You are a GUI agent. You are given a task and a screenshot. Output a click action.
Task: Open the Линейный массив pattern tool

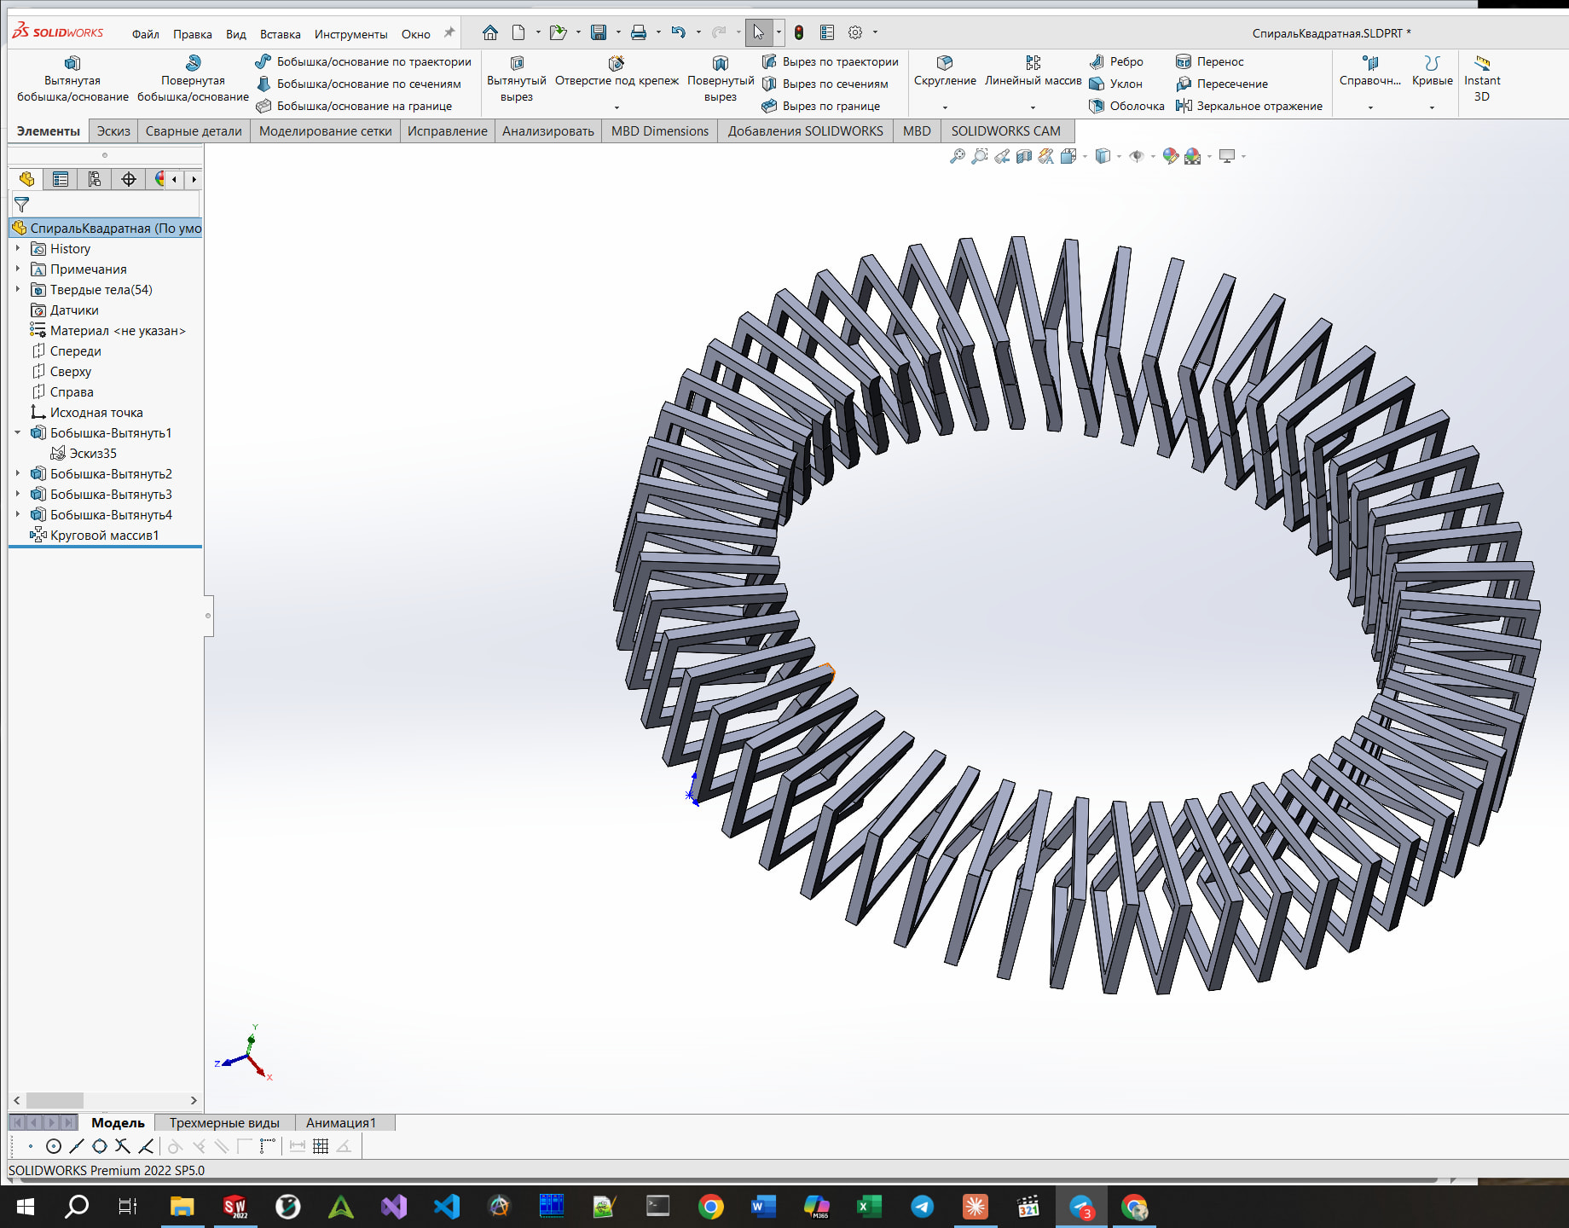[x=1033, y=63]
